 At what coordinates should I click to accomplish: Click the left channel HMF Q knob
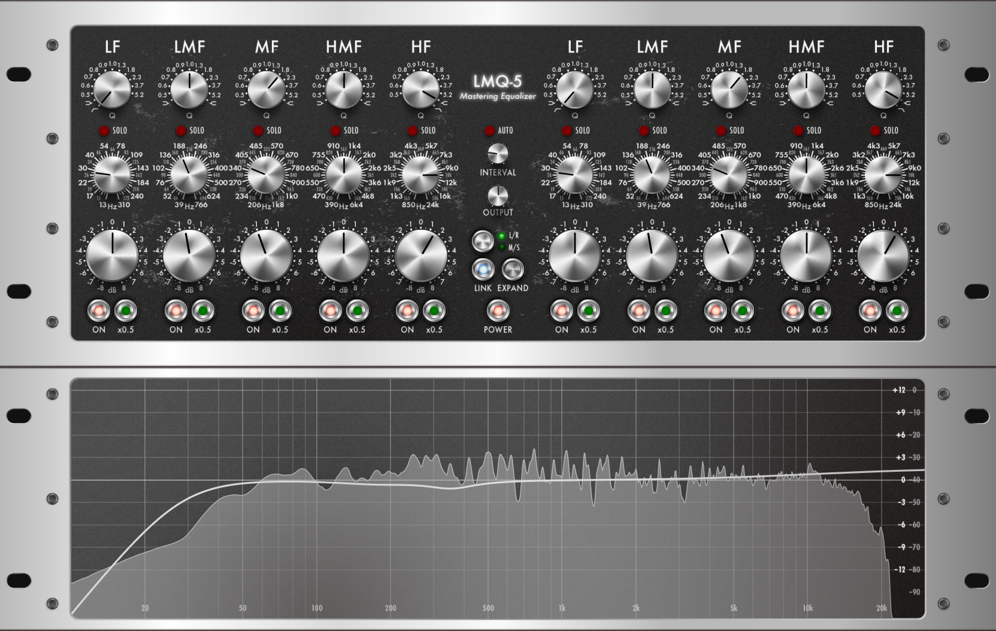click(x=344, y=90)
